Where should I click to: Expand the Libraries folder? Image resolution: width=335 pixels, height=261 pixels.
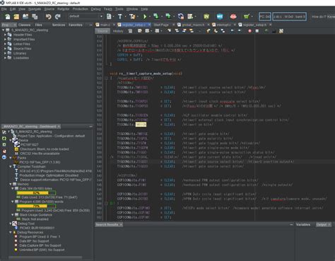tap(6, 53)
